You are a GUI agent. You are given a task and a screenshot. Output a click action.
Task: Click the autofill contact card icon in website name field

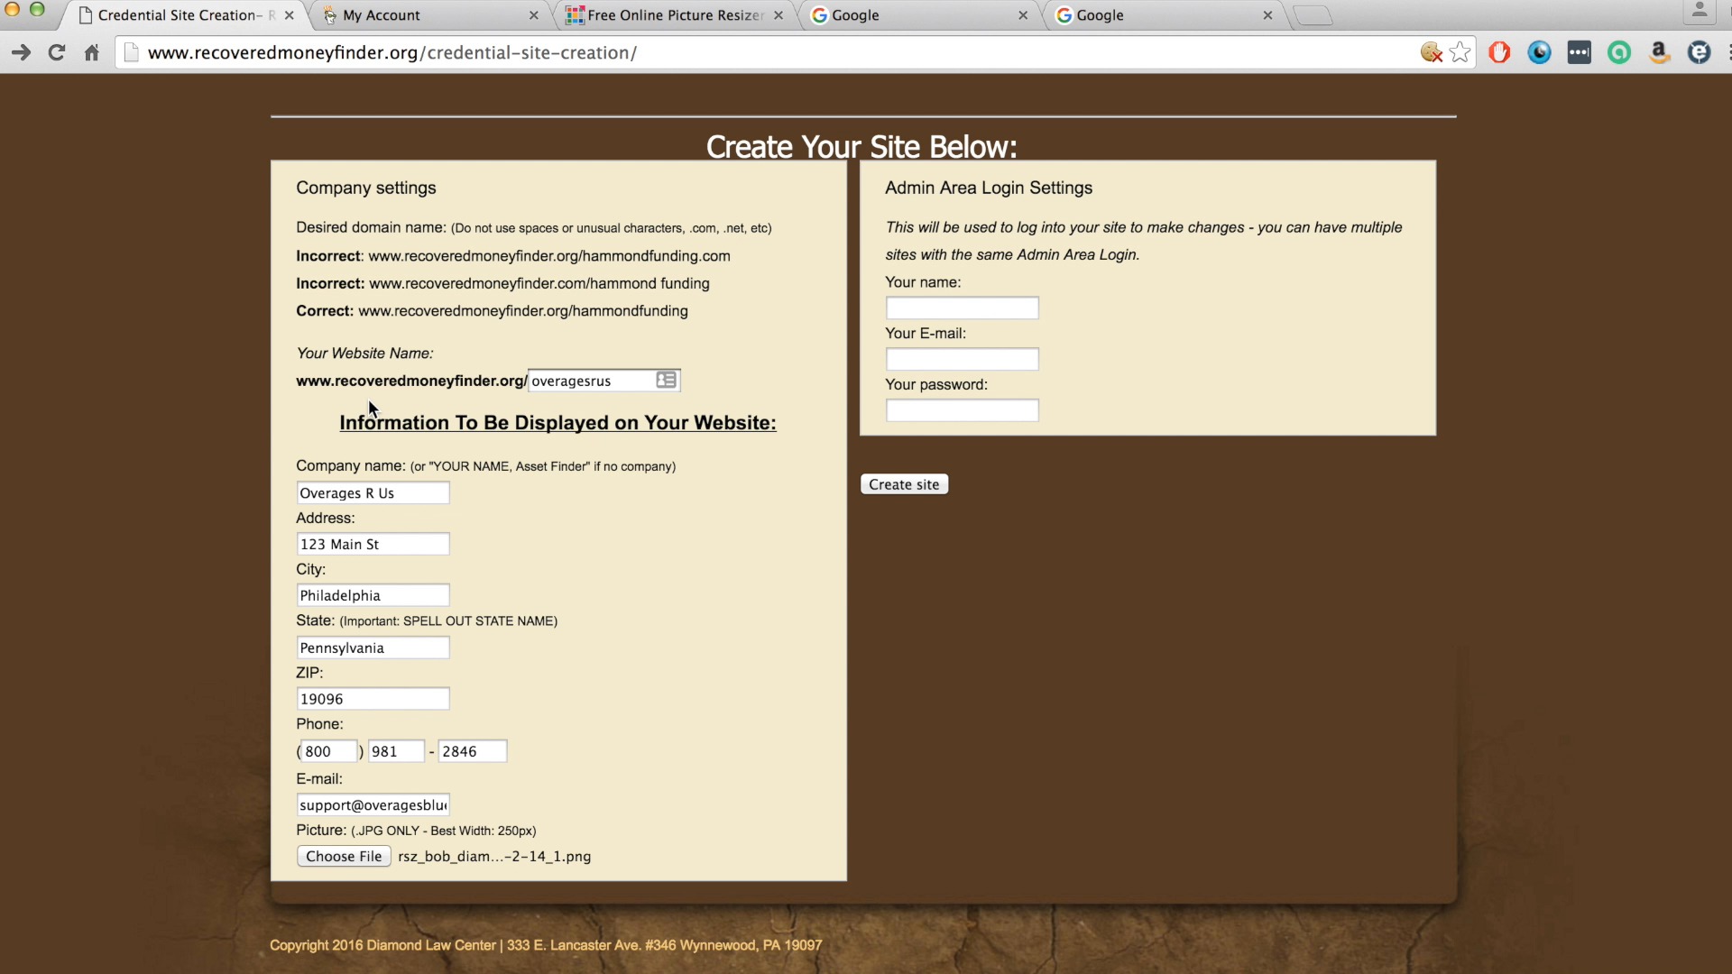click(666, 380)
